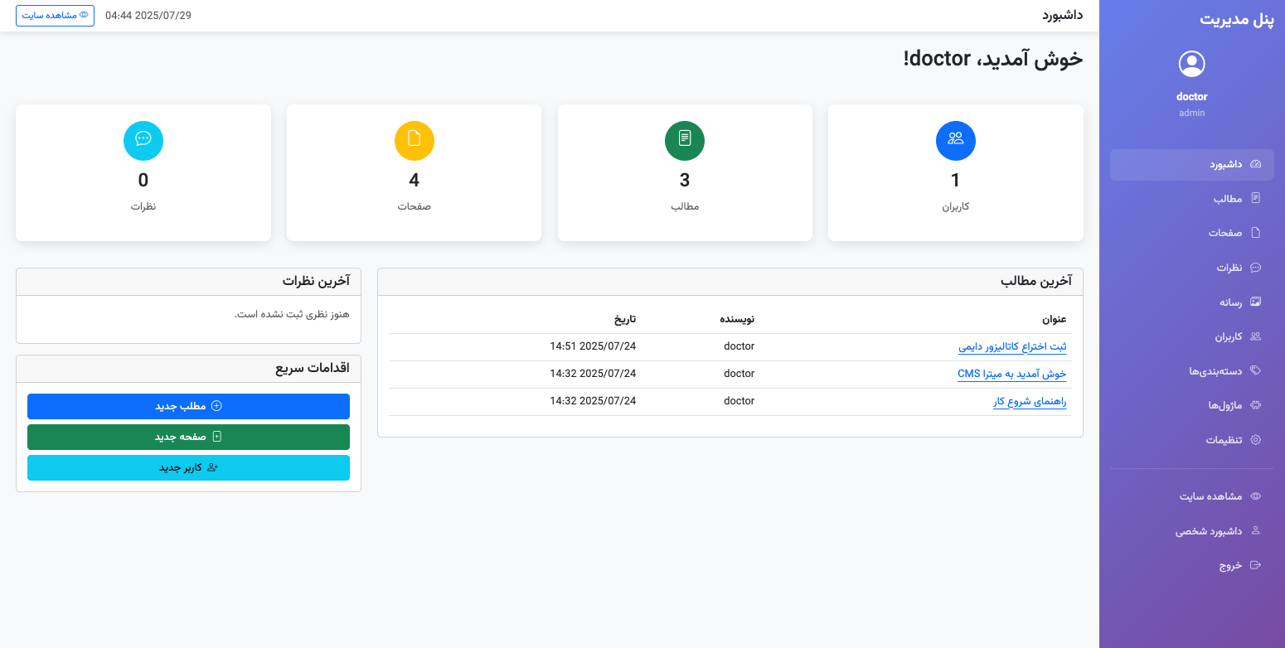Click the yellow pages stat circle icon
This screenshot has height=648, width=1285.
click(415, 141)
